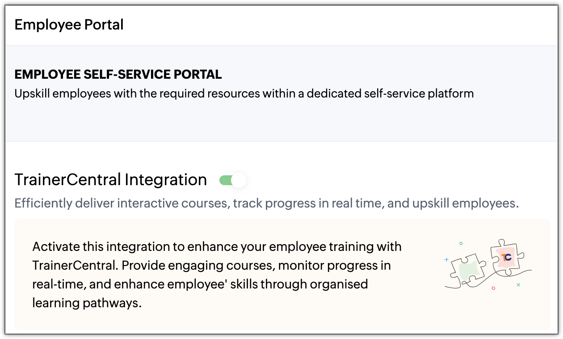The image size is (563, 339).
Task: Click the TrainerCentral Integration heading
Action: (x=110, y=180)
